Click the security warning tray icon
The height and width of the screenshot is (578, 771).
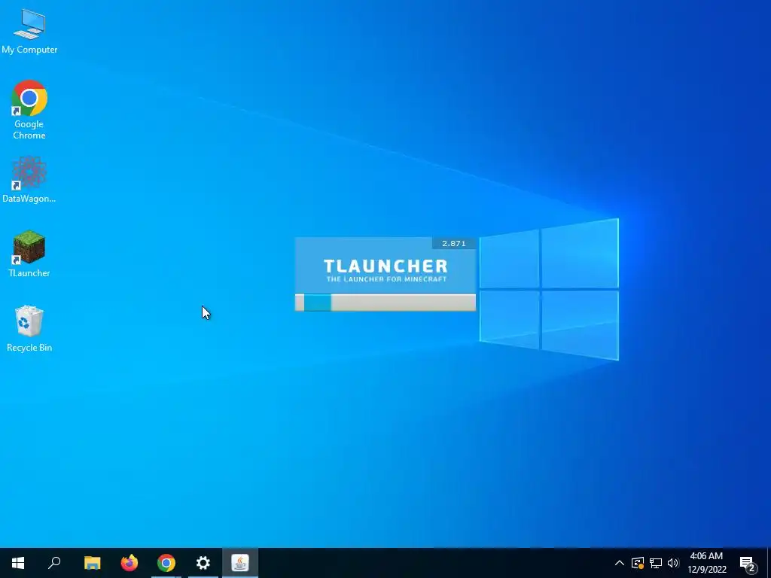[x=638, y=563]
